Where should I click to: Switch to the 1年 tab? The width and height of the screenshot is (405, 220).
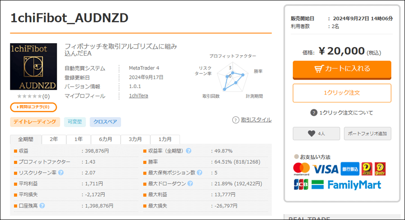78,139
